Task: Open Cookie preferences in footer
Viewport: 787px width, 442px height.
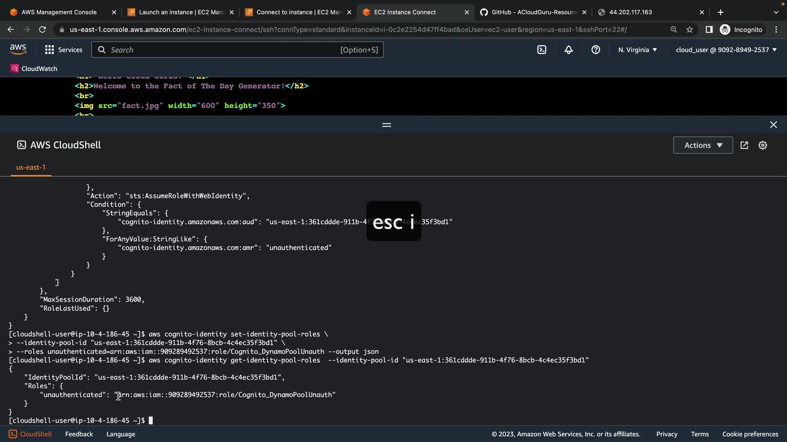Action: [750, 434]
